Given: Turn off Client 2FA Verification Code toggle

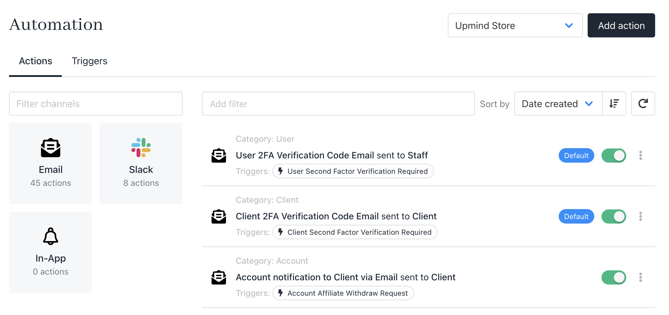Looking at the screenshot, I should (x=614, y=216).
